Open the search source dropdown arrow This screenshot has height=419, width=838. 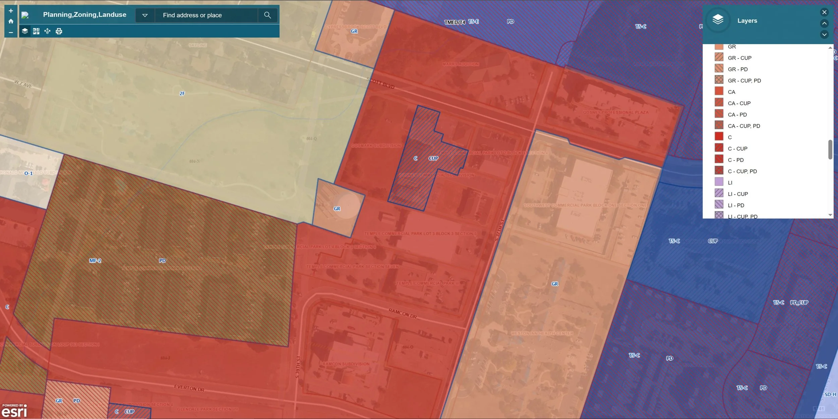(x=145, y=15)
